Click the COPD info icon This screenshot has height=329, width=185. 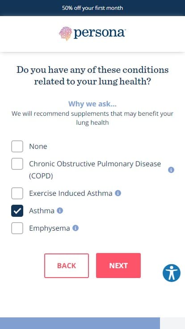(171, 170)
